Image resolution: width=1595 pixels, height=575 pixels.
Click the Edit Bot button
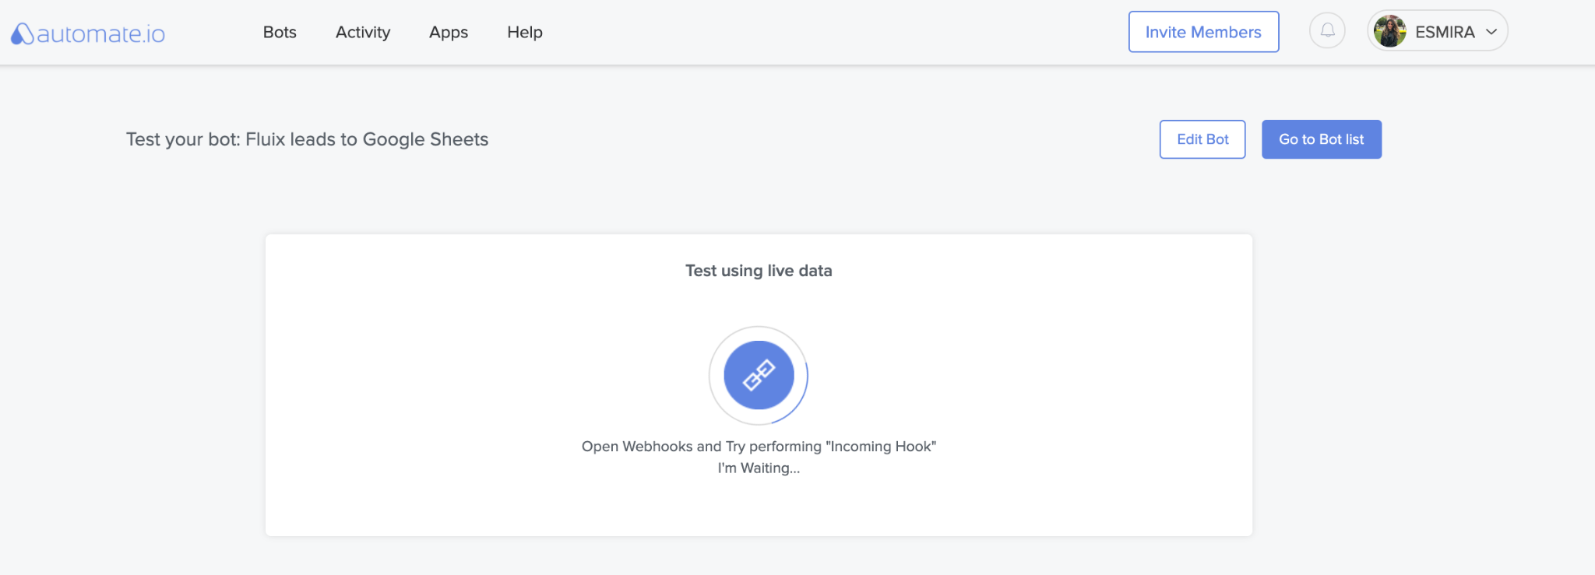pos(1202,139)
